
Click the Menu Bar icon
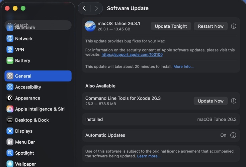(x=10, y=142)
